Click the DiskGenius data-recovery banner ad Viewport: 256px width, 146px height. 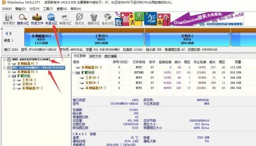coord(180,19)
